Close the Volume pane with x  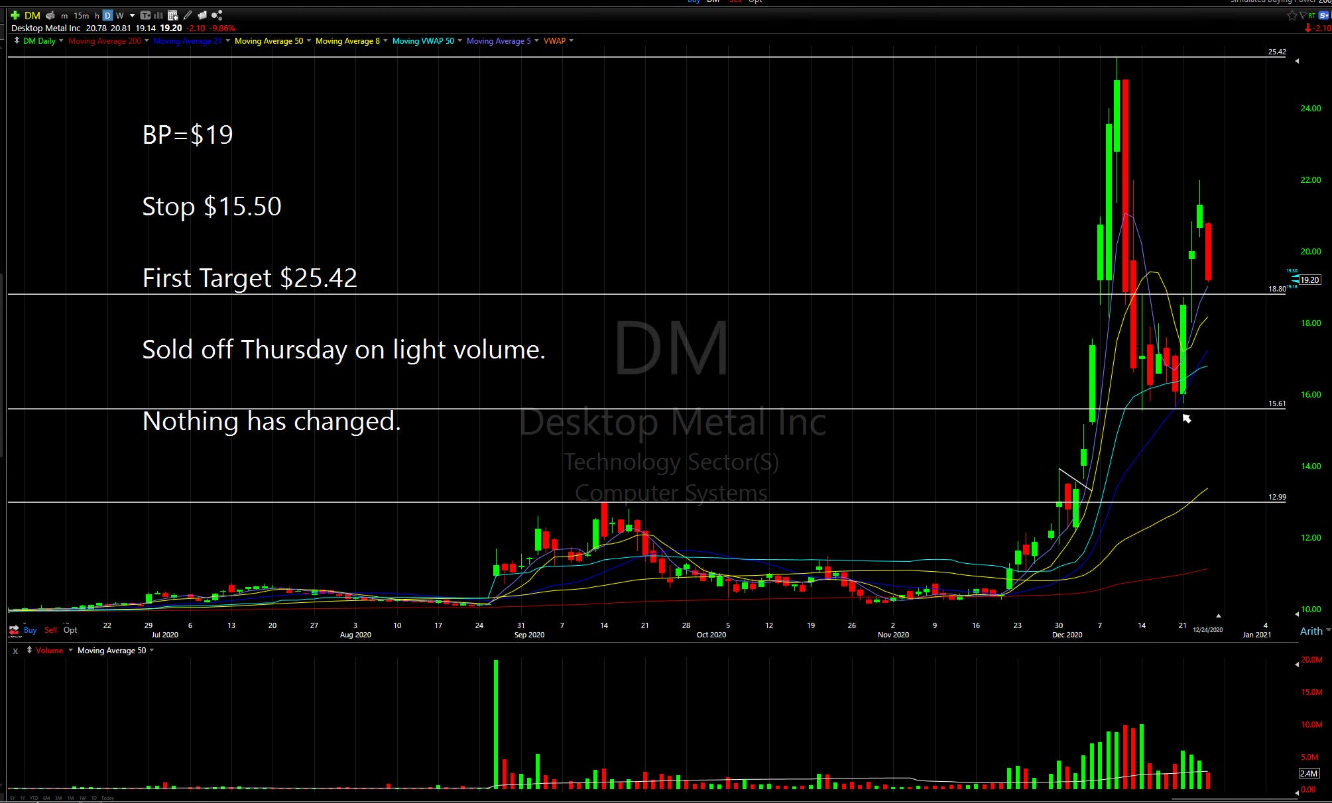(x=15, y=651)
